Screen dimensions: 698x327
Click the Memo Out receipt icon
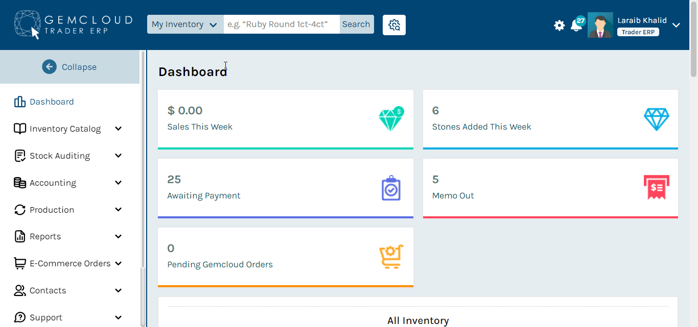[x=656, y=187]
